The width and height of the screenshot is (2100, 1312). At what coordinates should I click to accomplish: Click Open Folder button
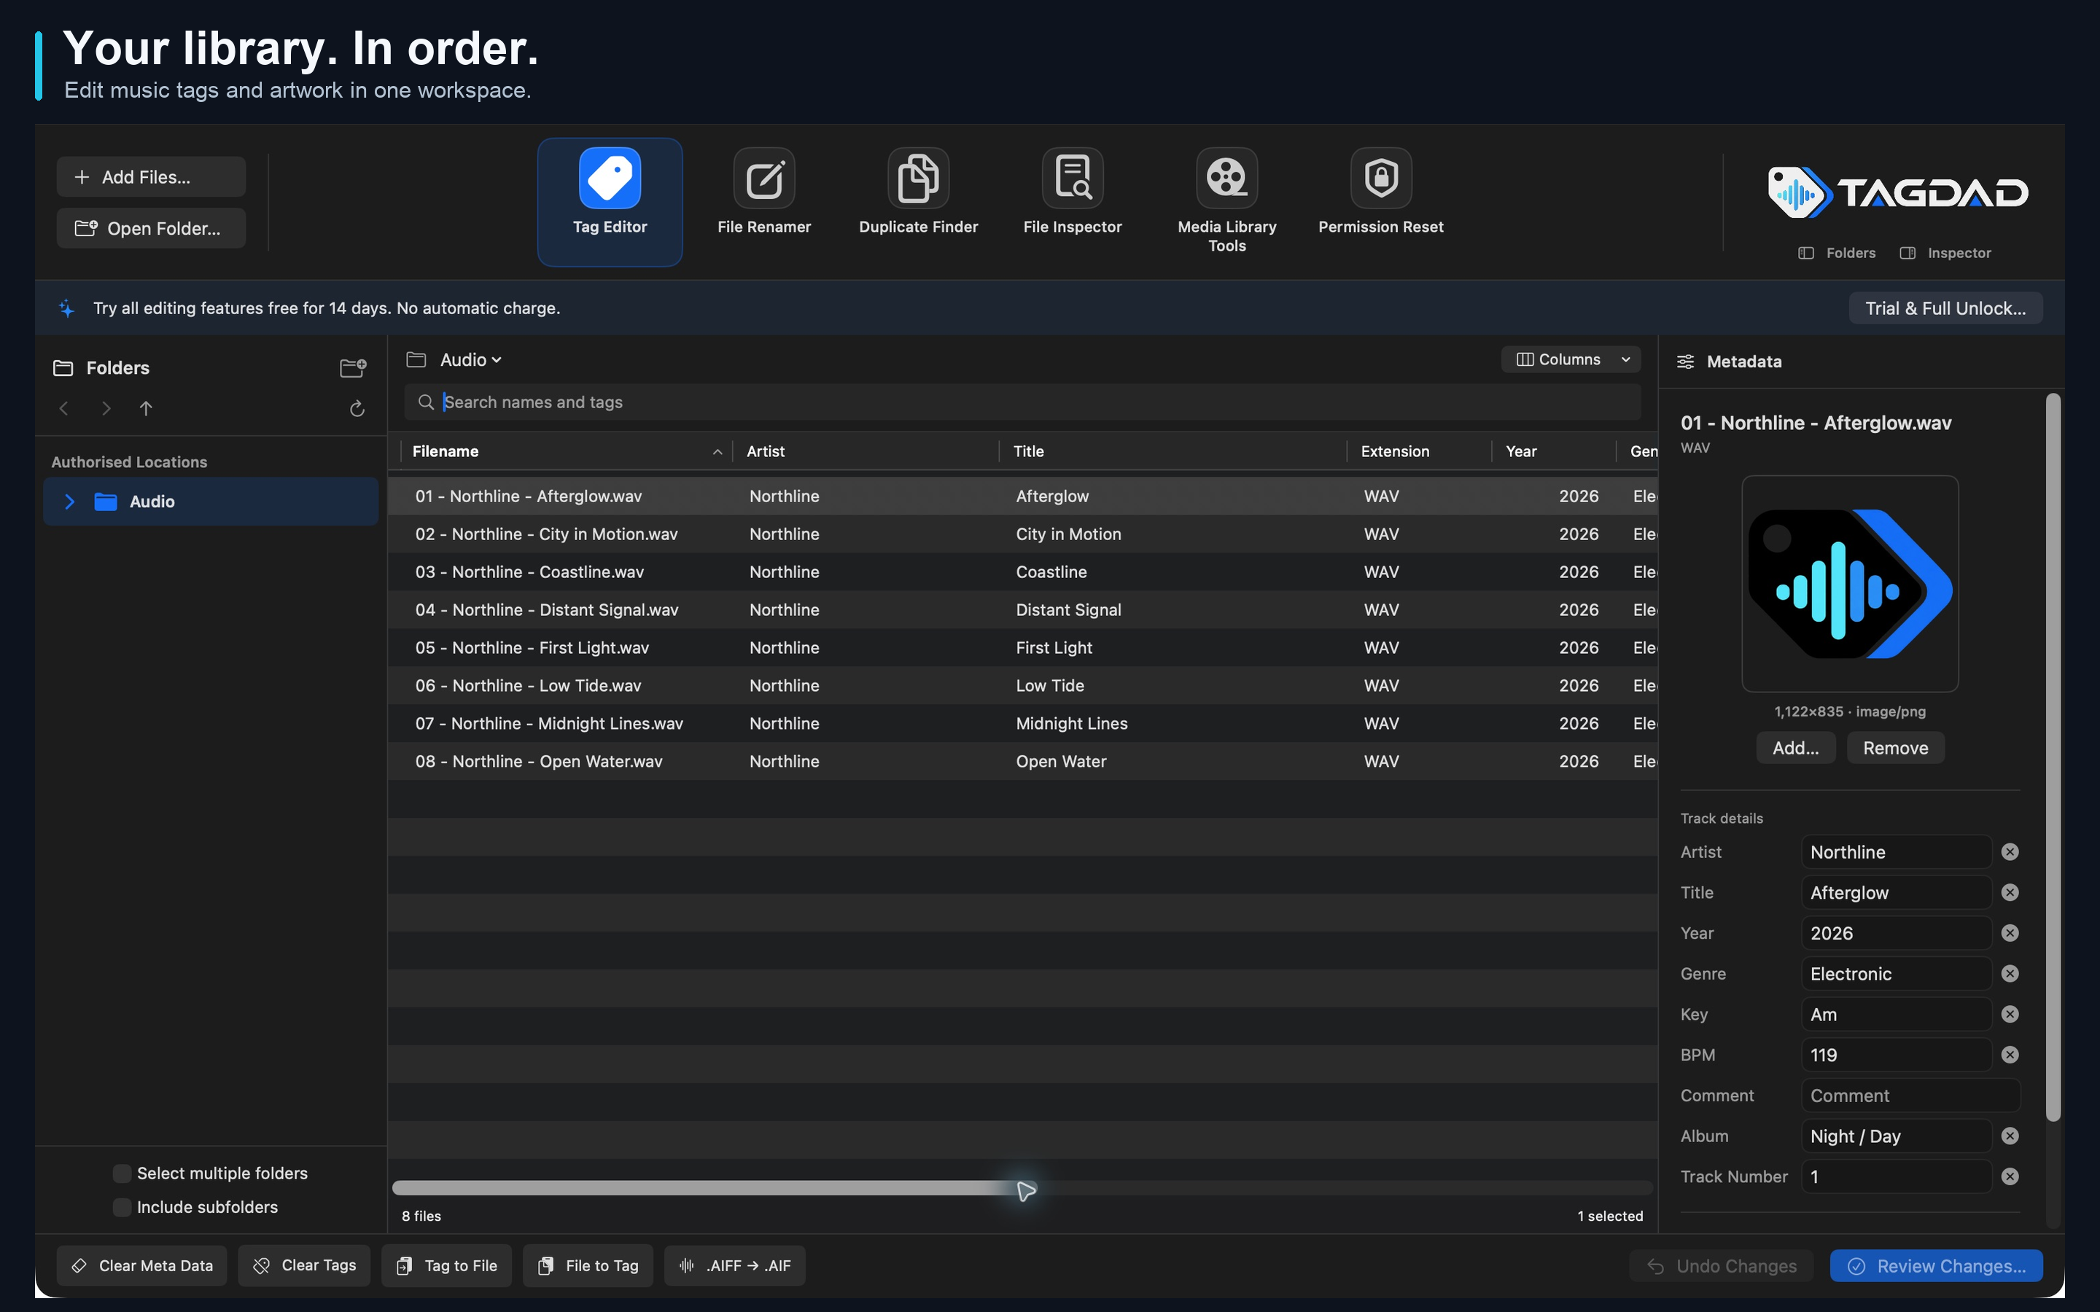point(151,228)
